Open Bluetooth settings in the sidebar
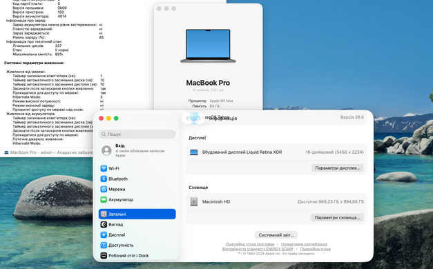This screenshot has width=433, height=269. [x=137, y=179]
